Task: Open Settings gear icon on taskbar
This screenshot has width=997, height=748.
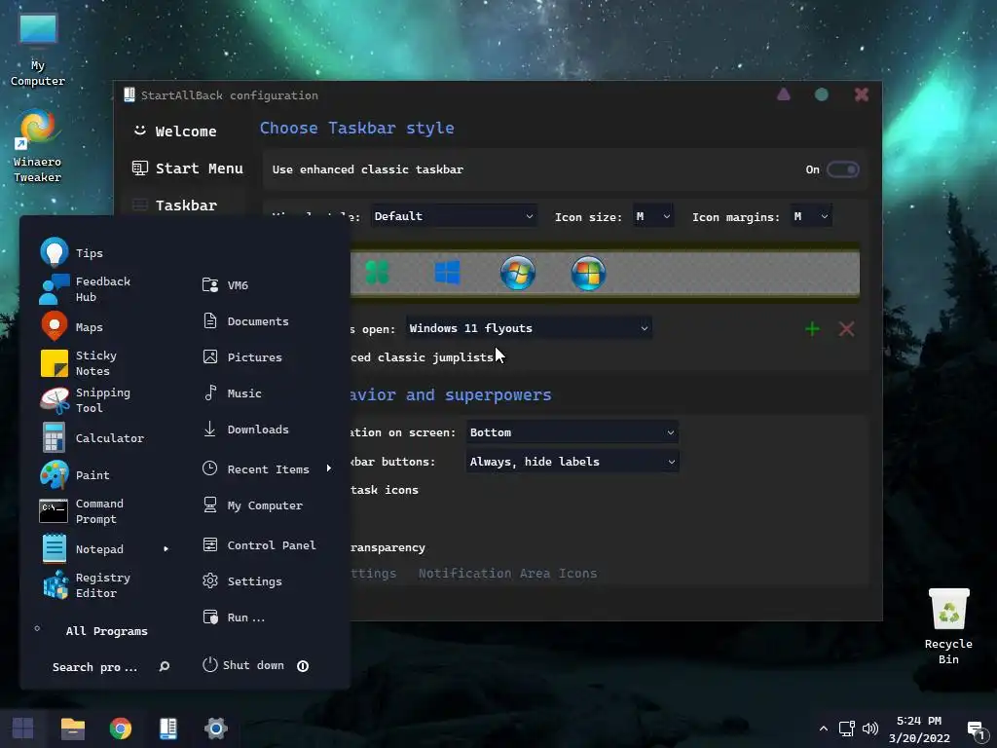Action: 215,729
